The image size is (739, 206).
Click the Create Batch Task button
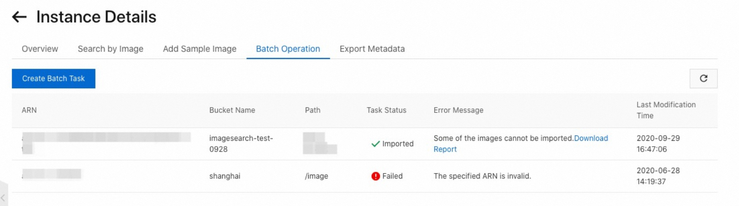click(x=53, y=78)
